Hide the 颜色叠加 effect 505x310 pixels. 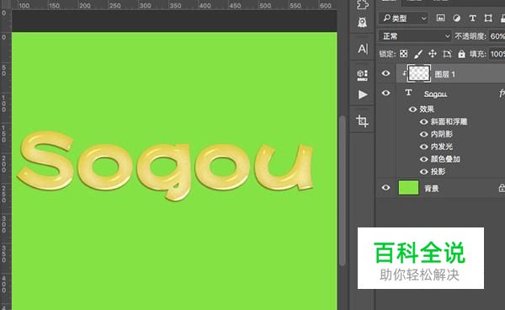click(424, 159)
